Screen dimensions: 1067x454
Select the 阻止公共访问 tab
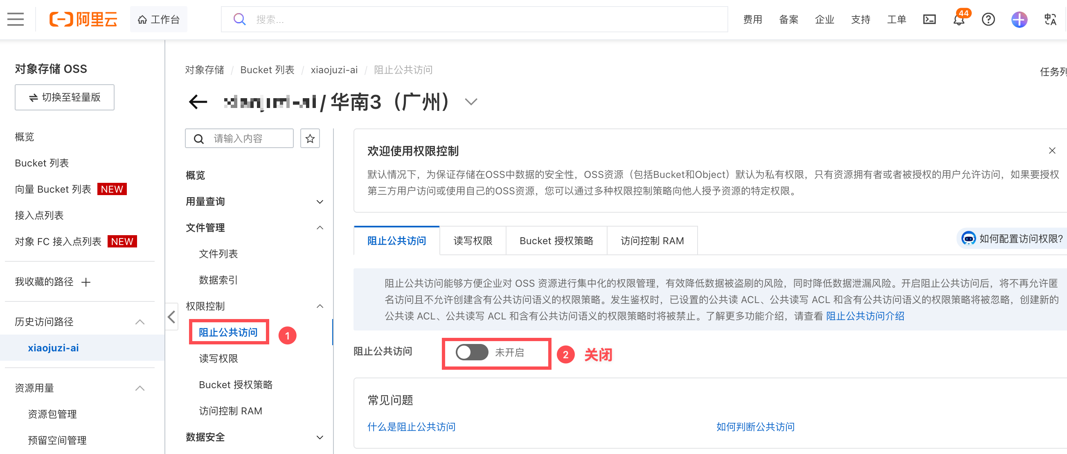click(396, 240)
